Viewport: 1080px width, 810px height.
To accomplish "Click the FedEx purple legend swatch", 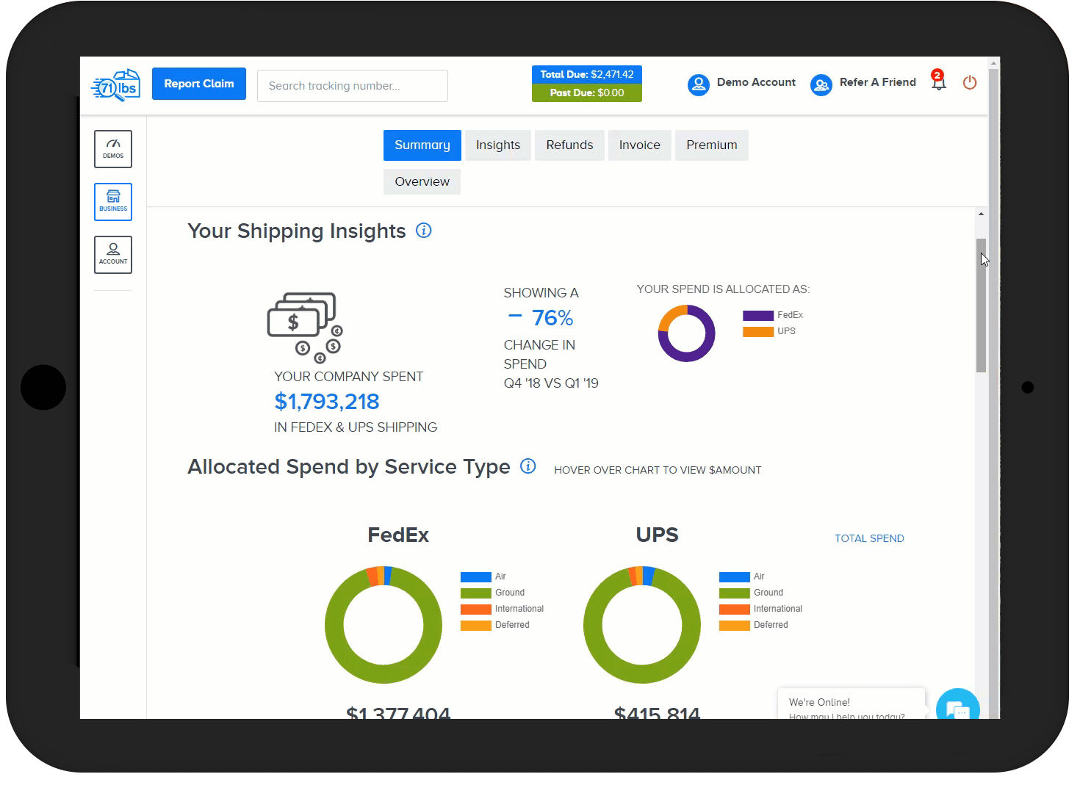I will click(x=758, y=316).
